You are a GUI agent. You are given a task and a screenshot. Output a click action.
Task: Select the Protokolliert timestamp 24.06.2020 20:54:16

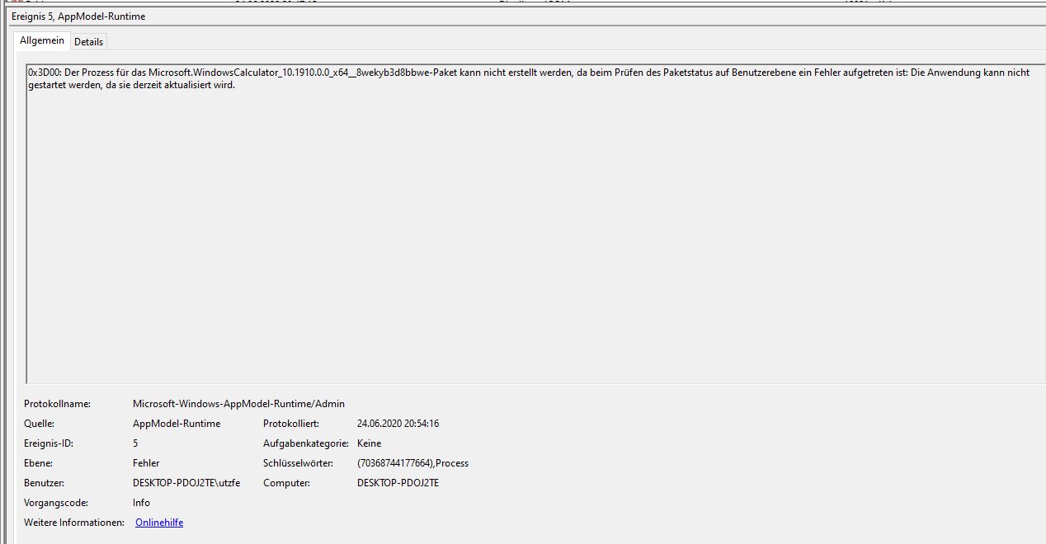coord(398,424)
